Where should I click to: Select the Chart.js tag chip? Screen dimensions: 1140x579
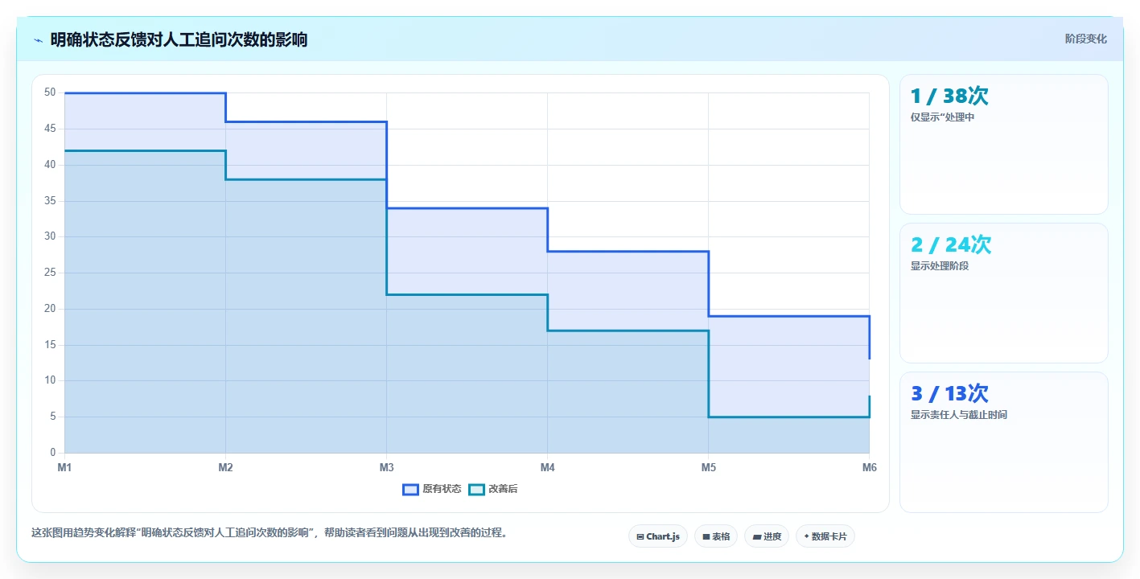pos(658,536)
